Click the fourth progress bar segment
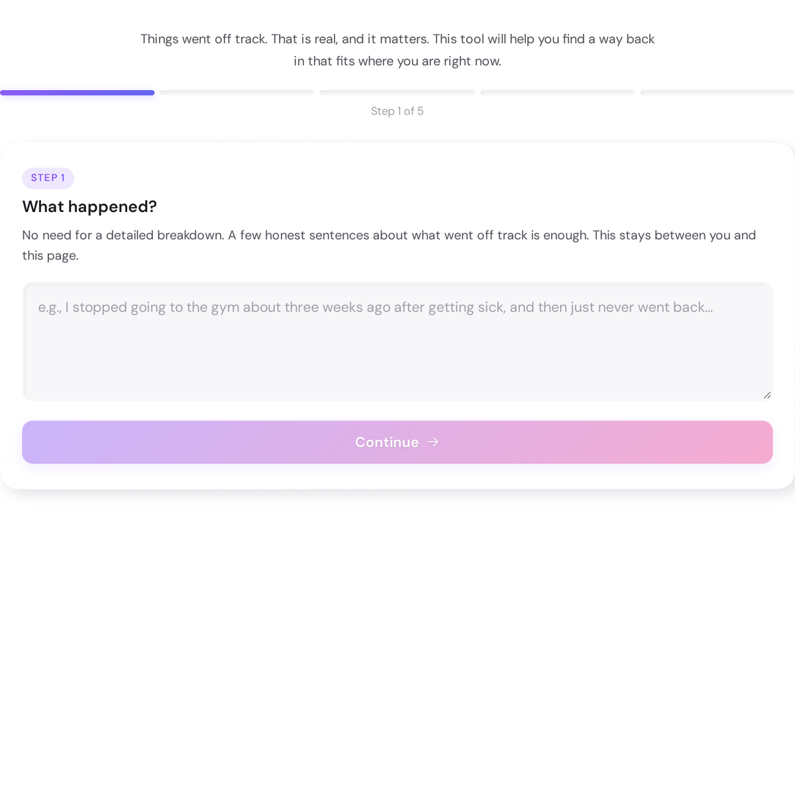Viewport: 795px width, 795px height. (557, 92)
